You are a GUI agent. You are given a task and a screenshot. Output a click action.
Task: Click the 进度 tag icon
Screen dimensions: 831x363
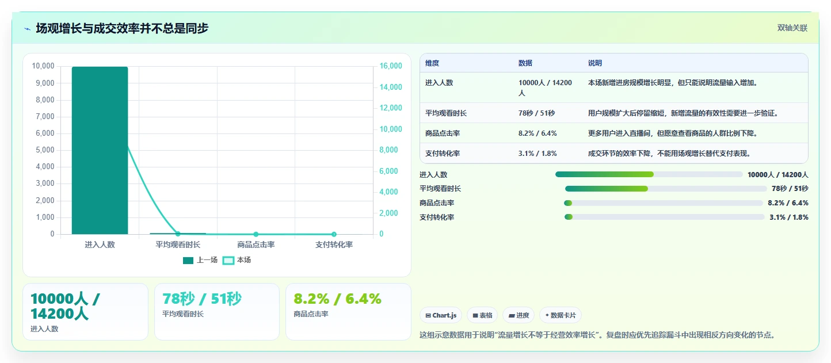pyautogui.click(x=512, y=315)
